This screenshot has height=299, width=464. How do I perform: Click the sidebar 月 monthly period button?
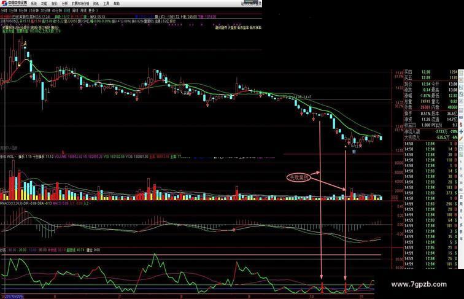461,211
